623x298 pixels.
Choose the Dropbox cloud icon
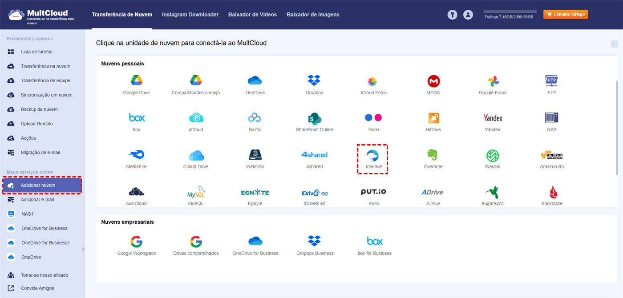[314, 81]
